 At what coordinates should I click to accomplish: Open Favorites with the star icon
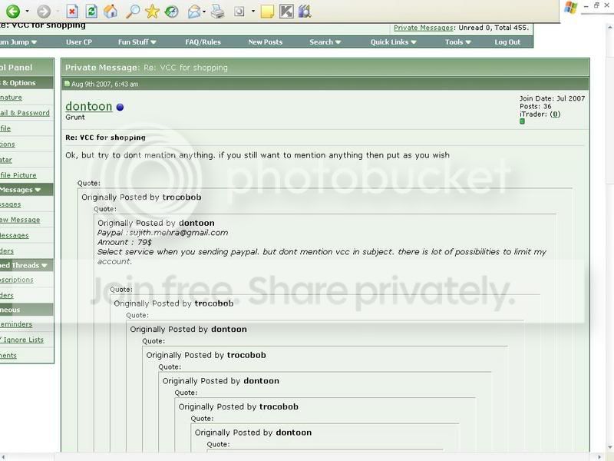(152, 11)
